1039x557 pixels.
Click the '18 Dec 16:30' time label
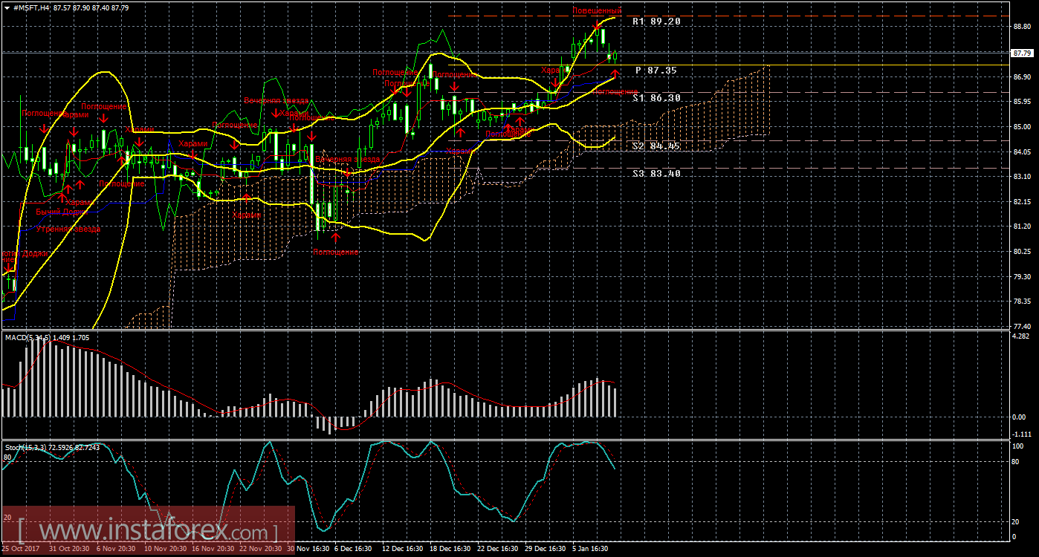(x=450, y=549)
